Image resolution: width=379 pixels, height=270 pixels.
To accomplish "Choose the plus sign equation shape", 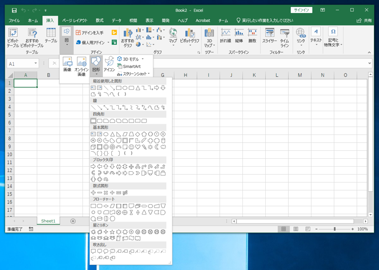I will point(93,193).
